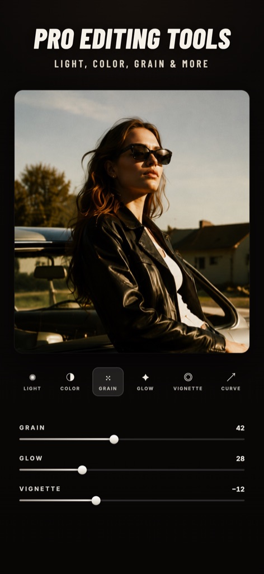The image size is (264, 574).
Task: Click the Glow value 28
Action: click(241, 458)
